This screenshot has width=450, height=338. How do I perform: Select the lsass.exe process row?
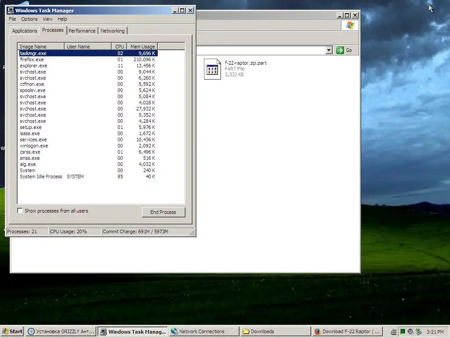tap(88, 133)
